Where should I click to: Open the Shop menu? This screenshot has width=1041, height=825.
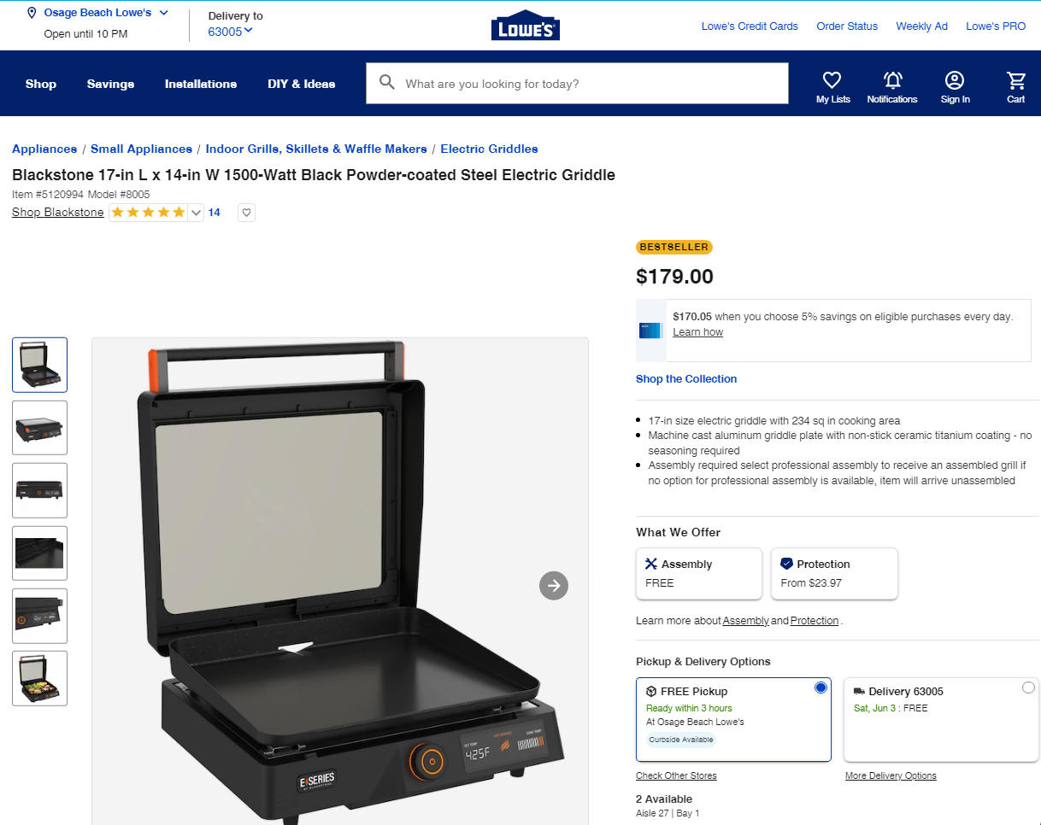41,84
